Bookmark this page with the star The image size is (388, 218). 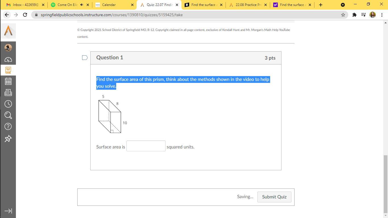[343, 15]
